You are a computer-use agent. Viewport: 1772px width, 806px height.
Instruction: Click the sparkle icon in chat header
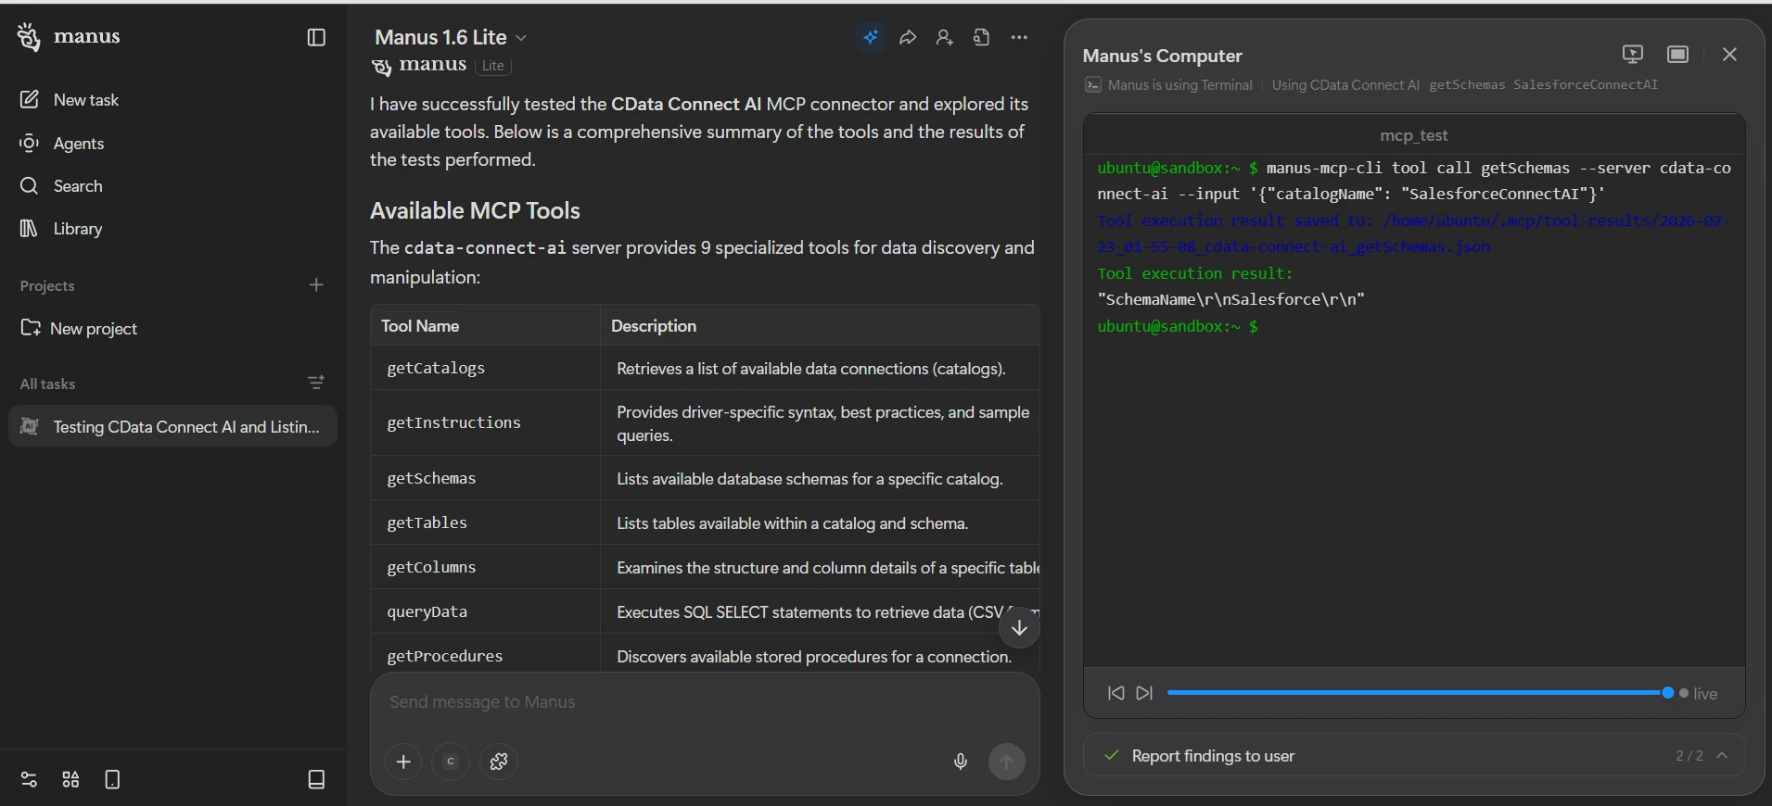[x=871, y=37]
